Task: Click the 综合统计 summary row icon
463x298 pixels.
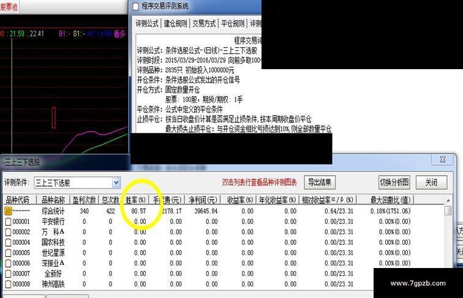Action: coord(9,210)
